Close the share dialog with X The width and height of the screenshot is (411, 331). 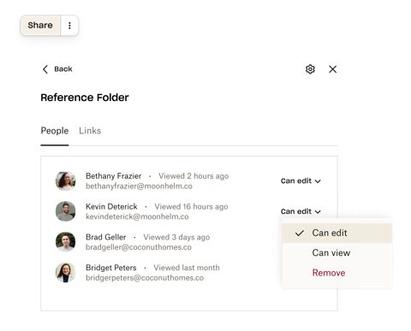(332, 69)
